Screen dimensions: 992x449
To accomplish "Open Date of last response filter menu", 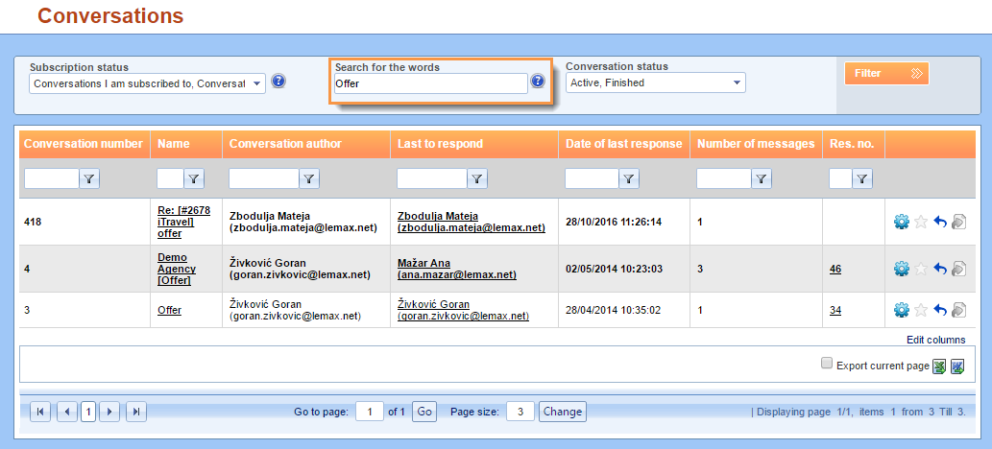I will click(628, 179).
